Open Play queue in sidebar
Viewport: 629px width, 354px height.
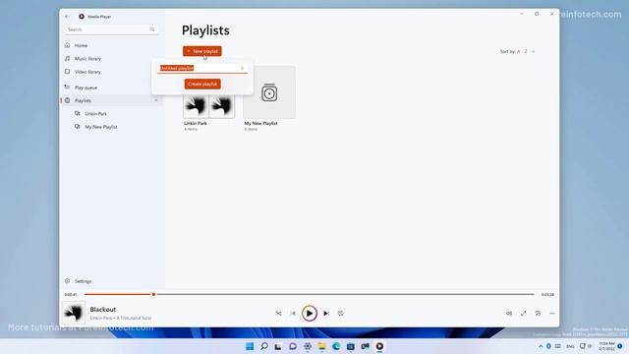pyautogui.click(x=111, y=88)
